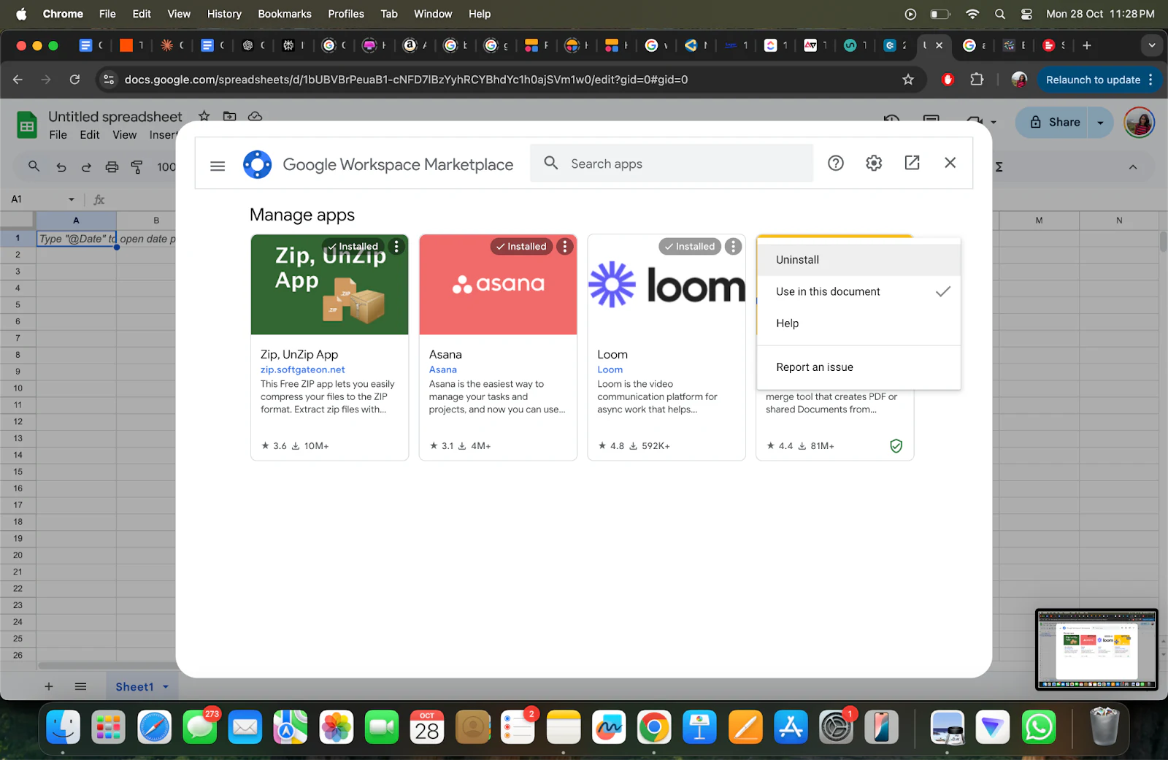1168x760 pixels.
Task: Click the Share button
Action: coord(1054,123)
